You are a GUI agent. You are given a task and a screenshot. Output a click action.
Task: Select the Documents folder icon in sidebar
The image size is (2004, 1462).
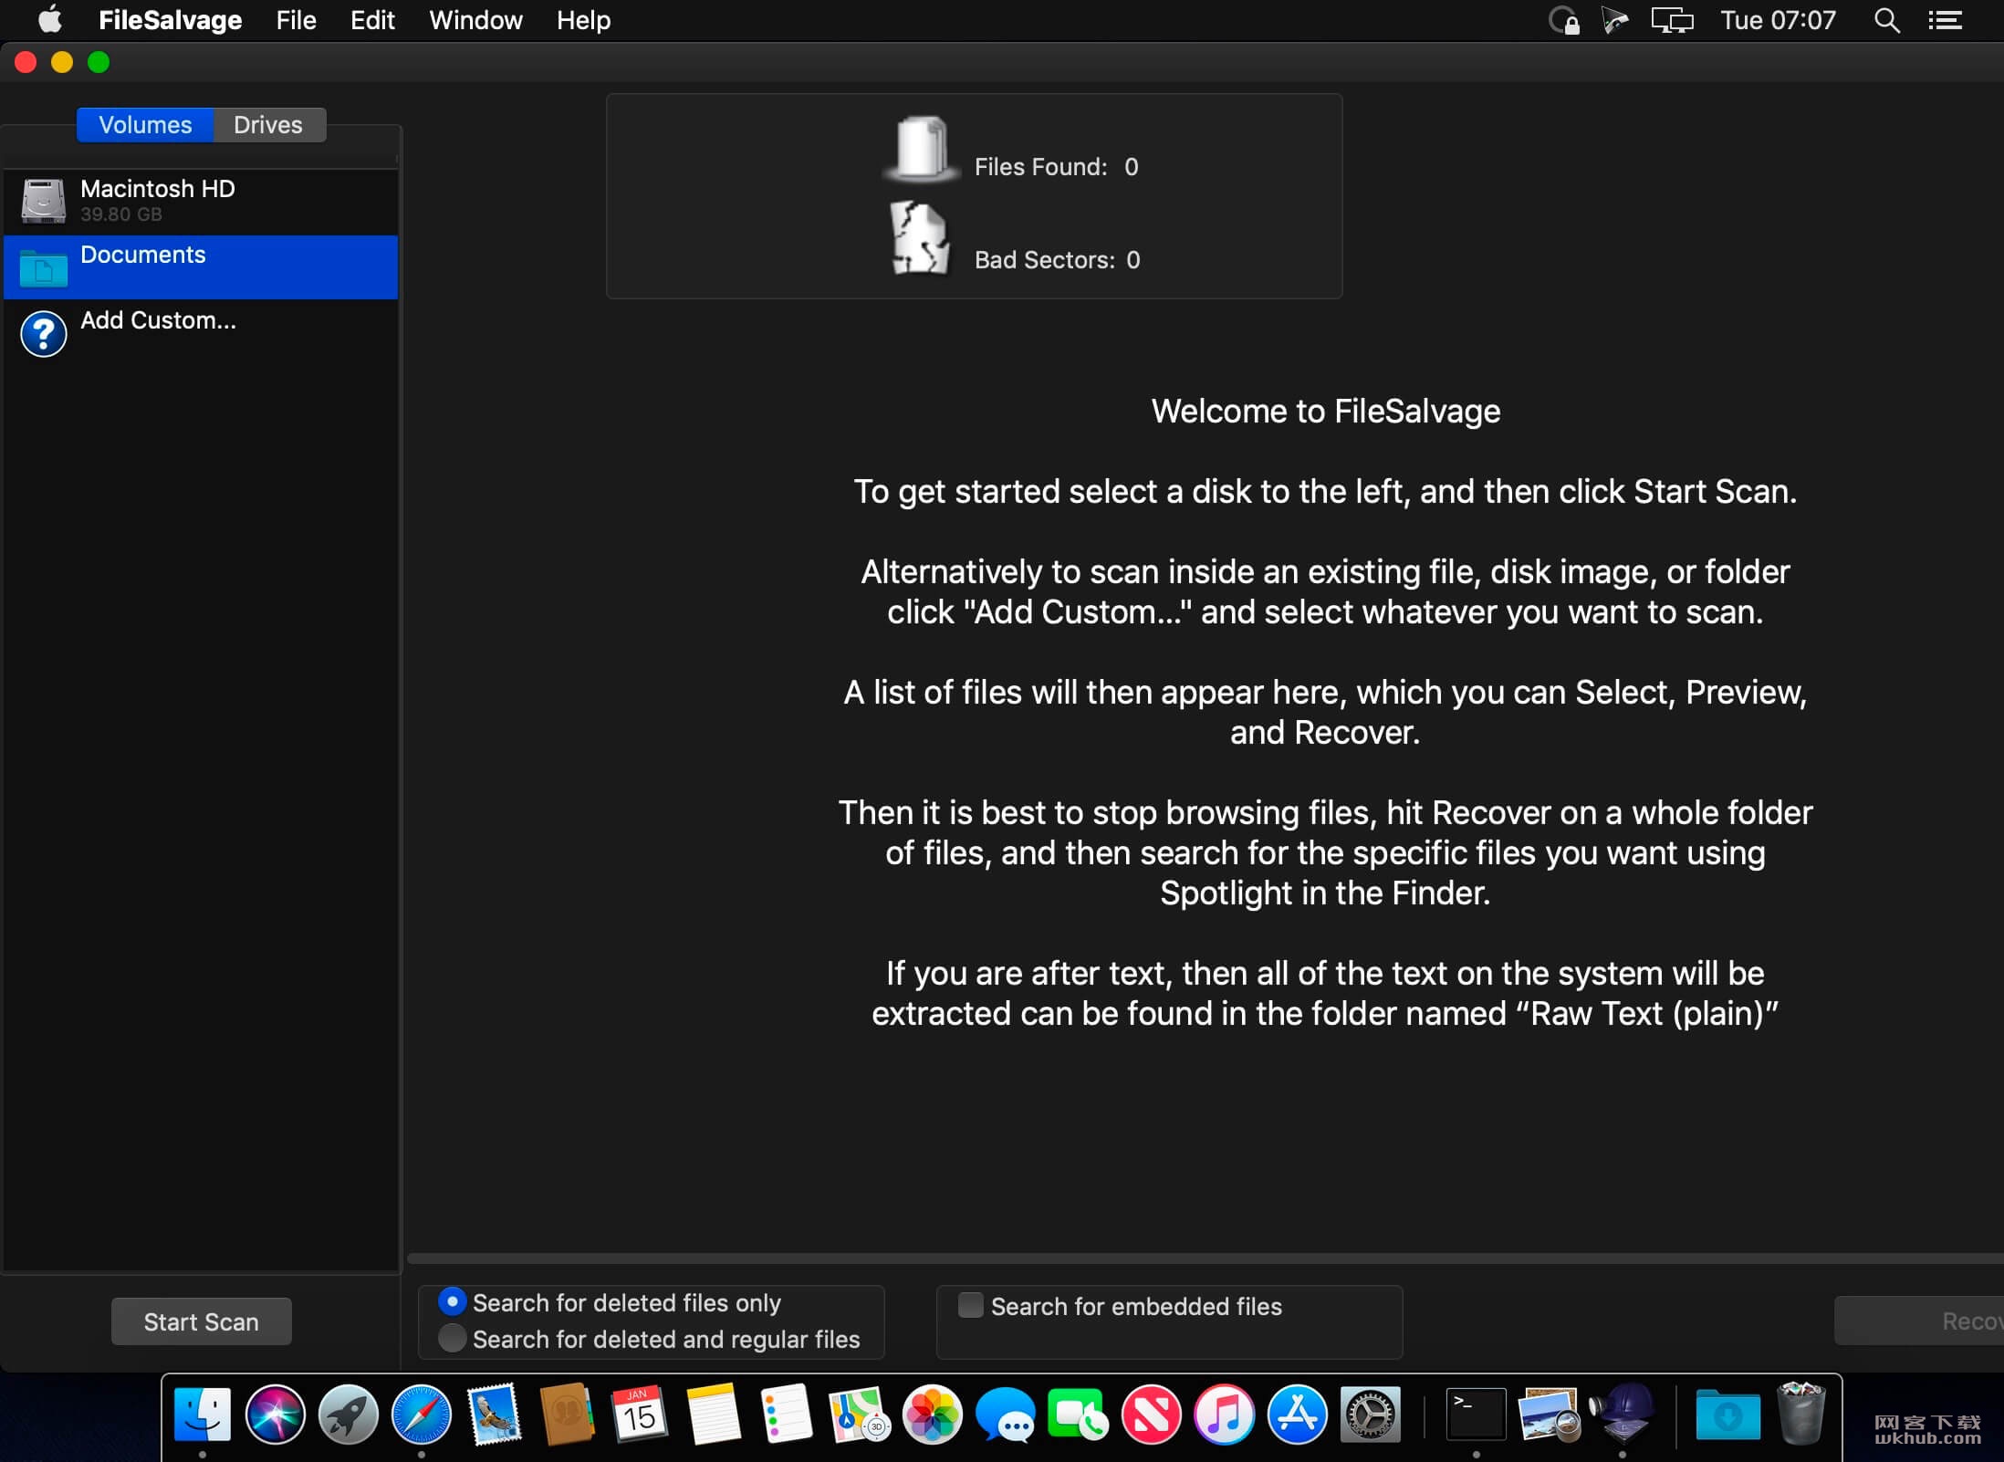pyautogui.click(x=43, y=267)
